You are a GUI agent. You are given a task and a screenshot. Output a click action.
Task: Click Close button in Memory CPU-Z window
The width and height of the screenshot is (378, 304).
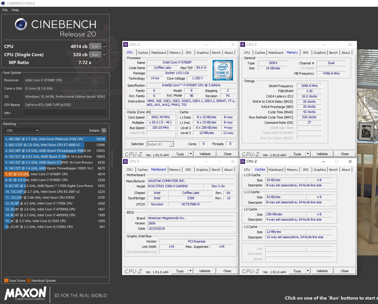coord(345,154)
